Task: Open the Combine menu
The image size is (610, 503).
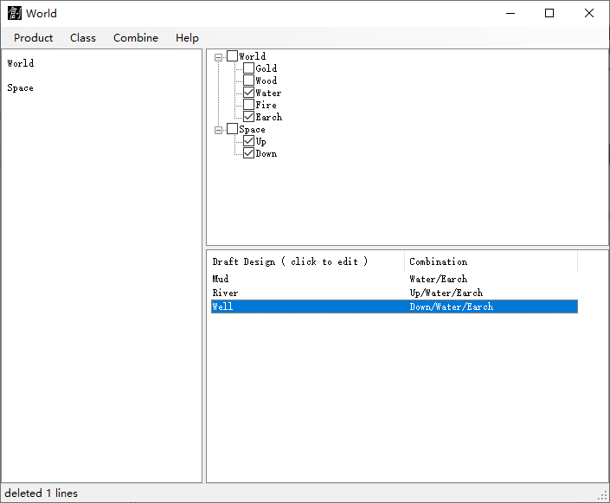Action: coord(136,38)
